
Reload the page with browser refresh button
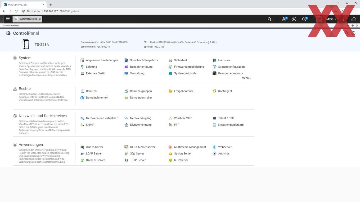[16, 11]
